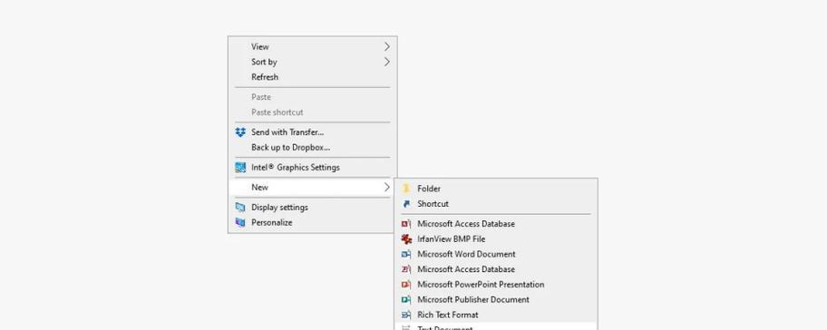Select Microsoft Access Database just above IrfanView BMP File
Screen dimensions: 827x330
496,224
